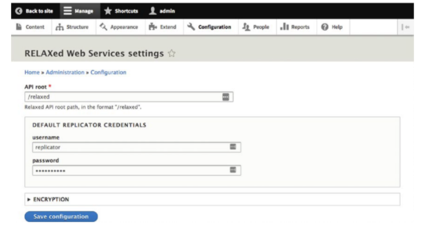Viewport: 427px width, 239px height.
Task: Click the Structure hierarchy icon
Action: (59, 27)
